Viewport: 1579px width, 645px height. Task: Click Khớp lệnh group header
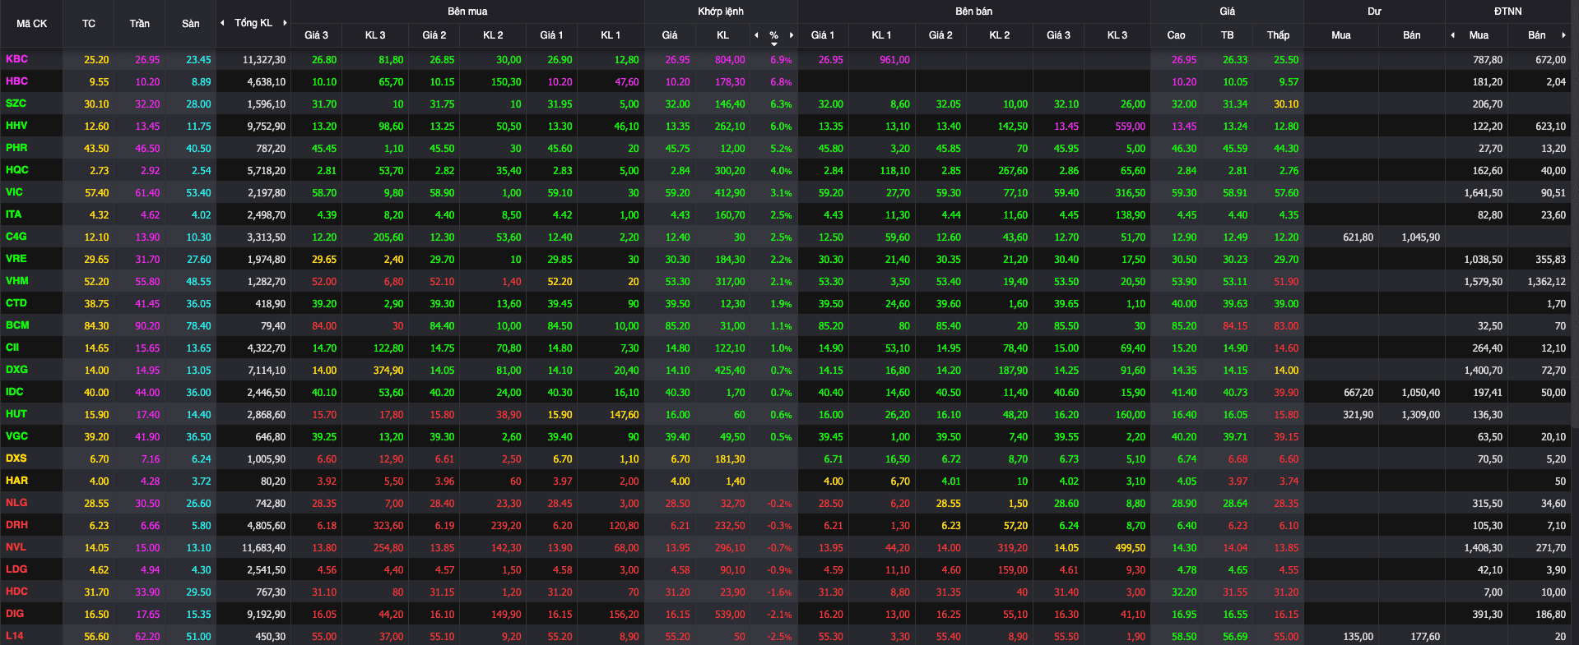point(721,12)
